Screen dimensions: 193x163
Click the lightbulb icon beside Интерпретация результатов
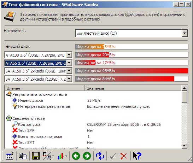(x=15, y=106)
